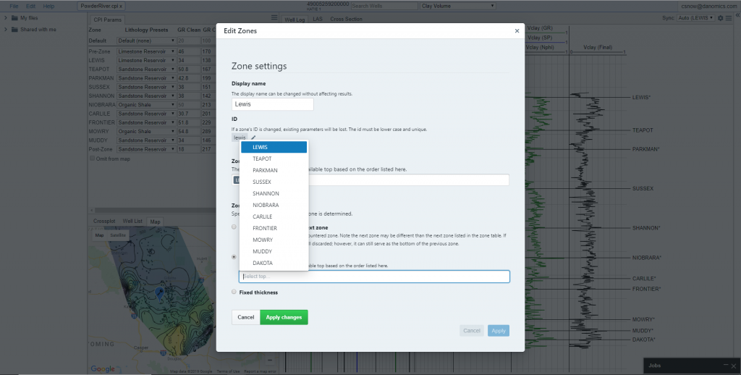This screenshot has height=375, width=741.
Task: Choose FRONTIER in the top dropdown list
Action: 274,229
